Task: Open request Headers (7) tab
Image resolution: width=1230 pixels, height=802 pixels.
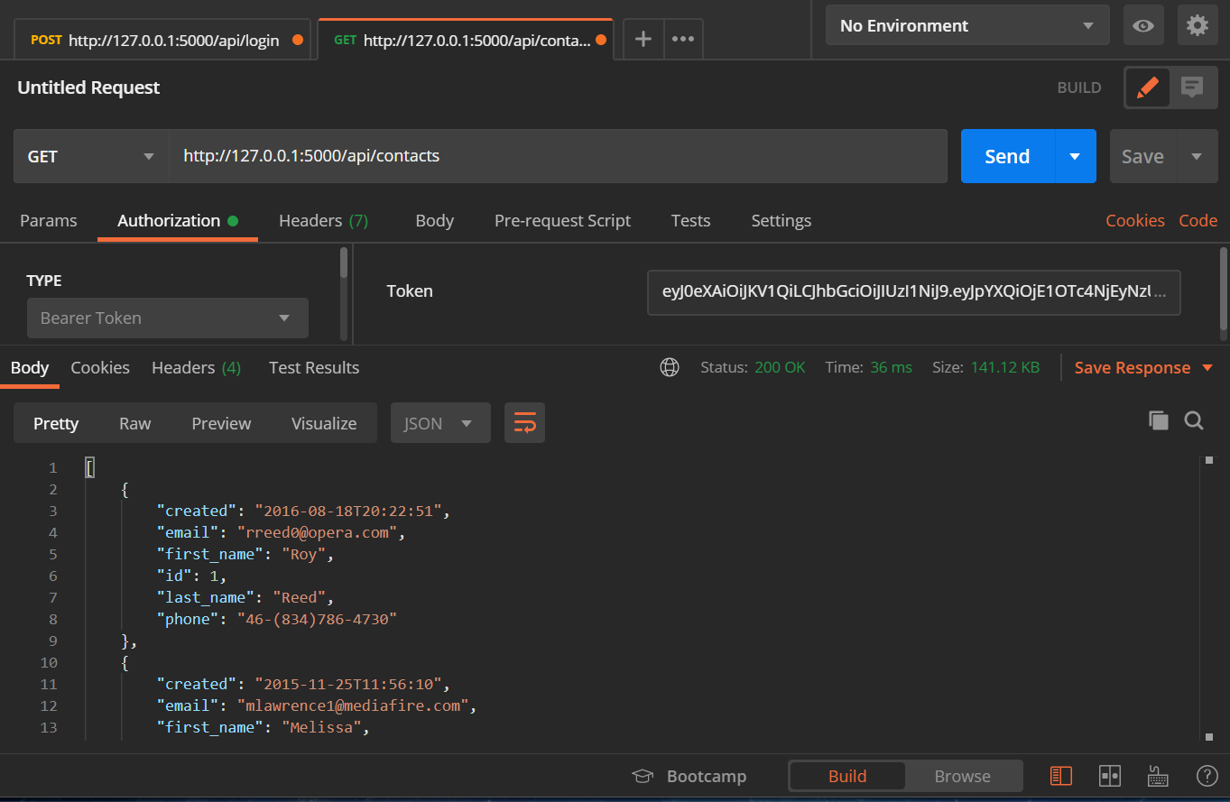Action: click(x=323, y=220)
